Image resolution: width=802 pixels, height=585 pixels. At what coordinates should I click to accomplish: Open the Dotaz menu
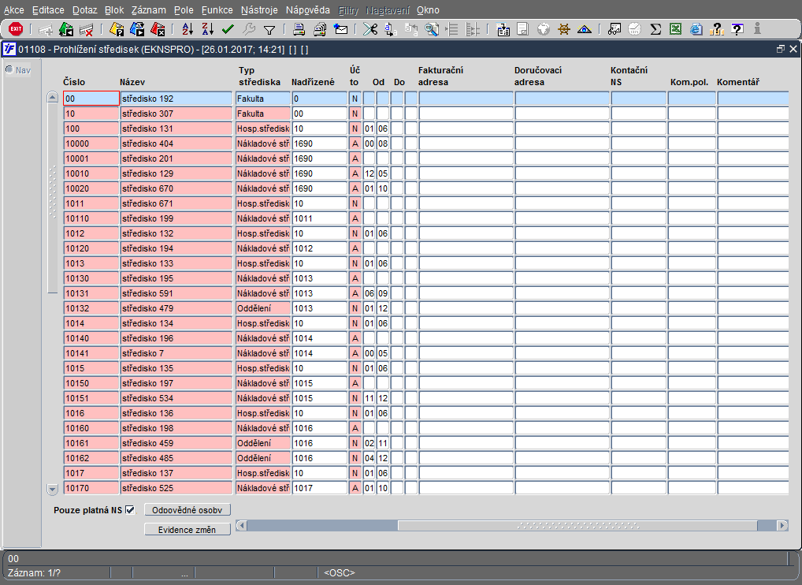click(x=84, y=9)
